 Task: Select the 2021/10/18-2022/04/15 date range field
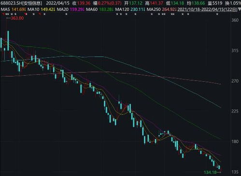[x=208, y=10]
